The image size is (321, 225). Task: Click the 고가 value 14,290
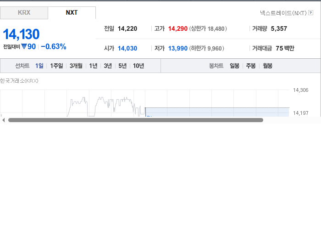pyautogui.click(x=178, y=28)
